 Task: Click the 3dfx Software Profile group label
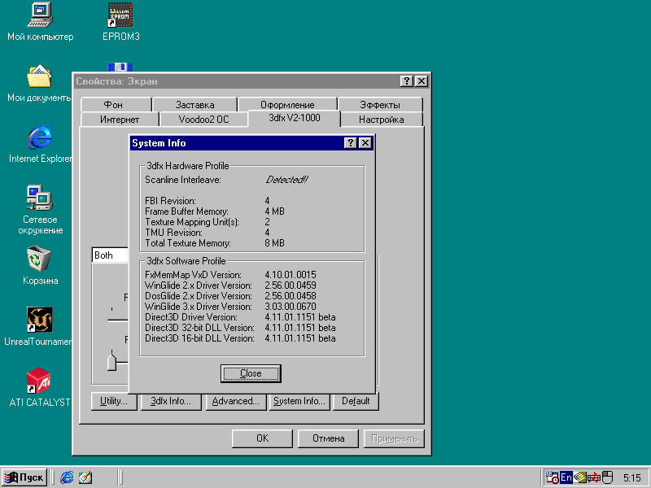tap(186, 261)
